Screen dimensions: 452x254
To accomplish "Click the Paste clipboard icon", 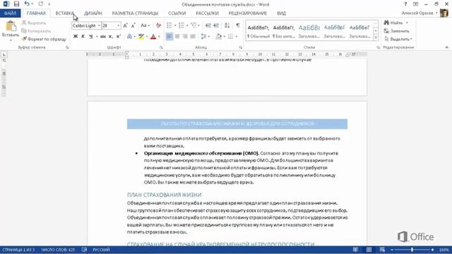I will point(11,26).
